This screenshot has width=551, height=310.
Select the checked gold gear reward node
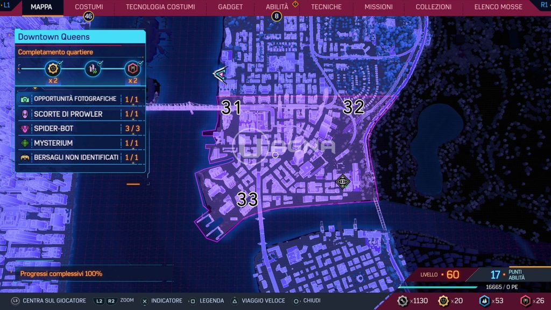(53, 68)
